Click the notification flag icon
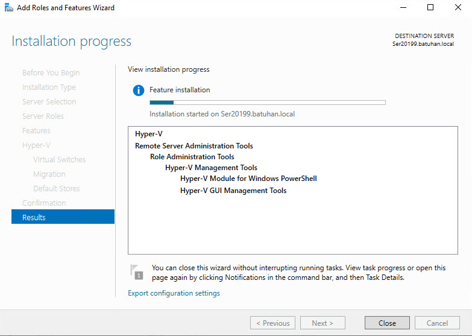 tap(137, 272)
